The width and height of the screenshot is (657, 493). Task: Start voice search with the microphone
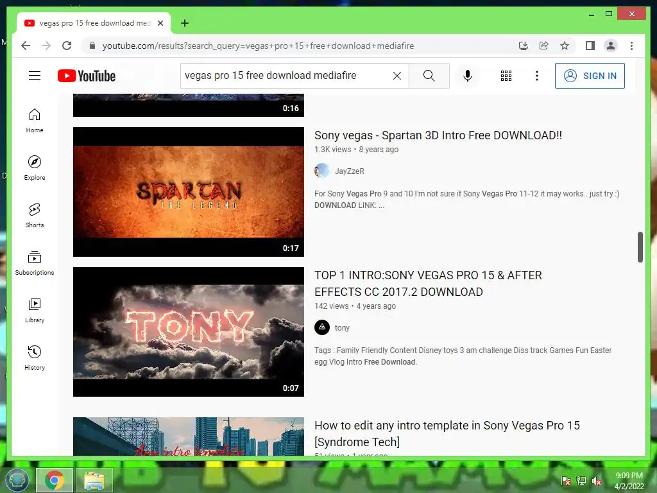(x=468, y=76)
